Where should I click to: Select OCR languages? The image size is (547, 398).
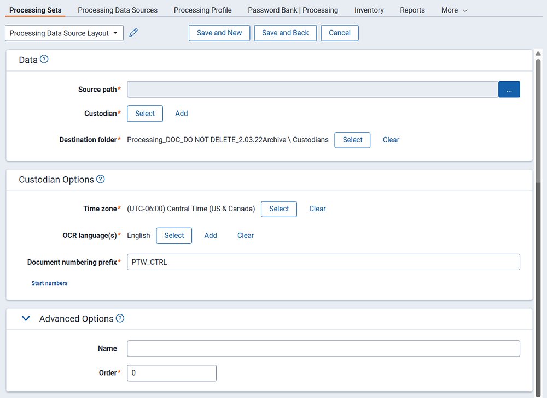tap(173, 235)
